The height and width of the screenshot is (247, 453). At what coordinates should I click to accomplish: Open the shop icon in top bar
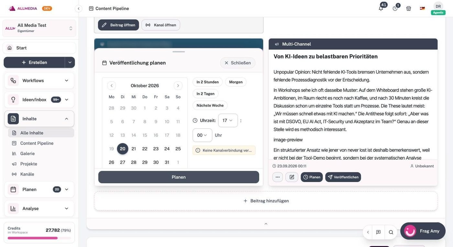[409, 8]
